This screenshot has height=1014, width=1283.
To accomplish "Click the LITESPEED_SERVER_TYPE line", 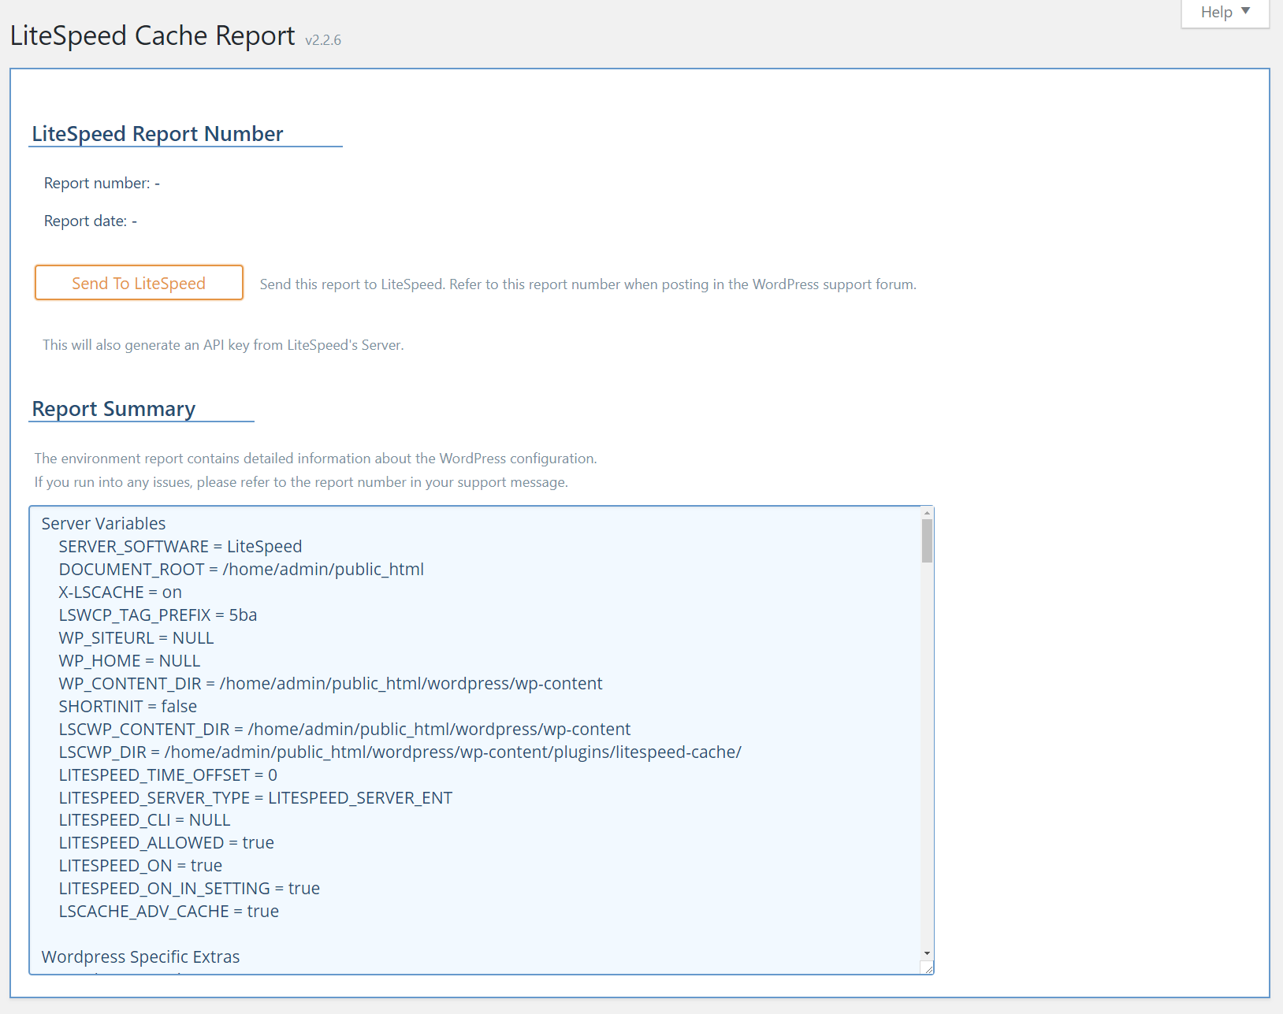I will 255,798.
